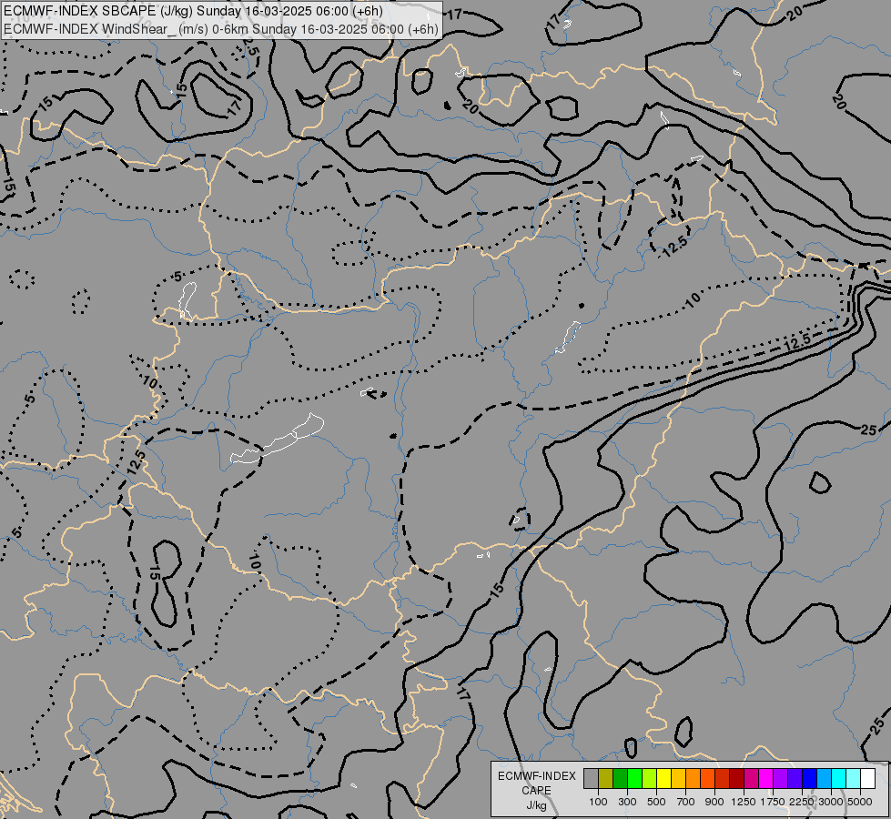Click the legend value 700
Viewport: 891px width, 819px height.
[x=686, y=802]
